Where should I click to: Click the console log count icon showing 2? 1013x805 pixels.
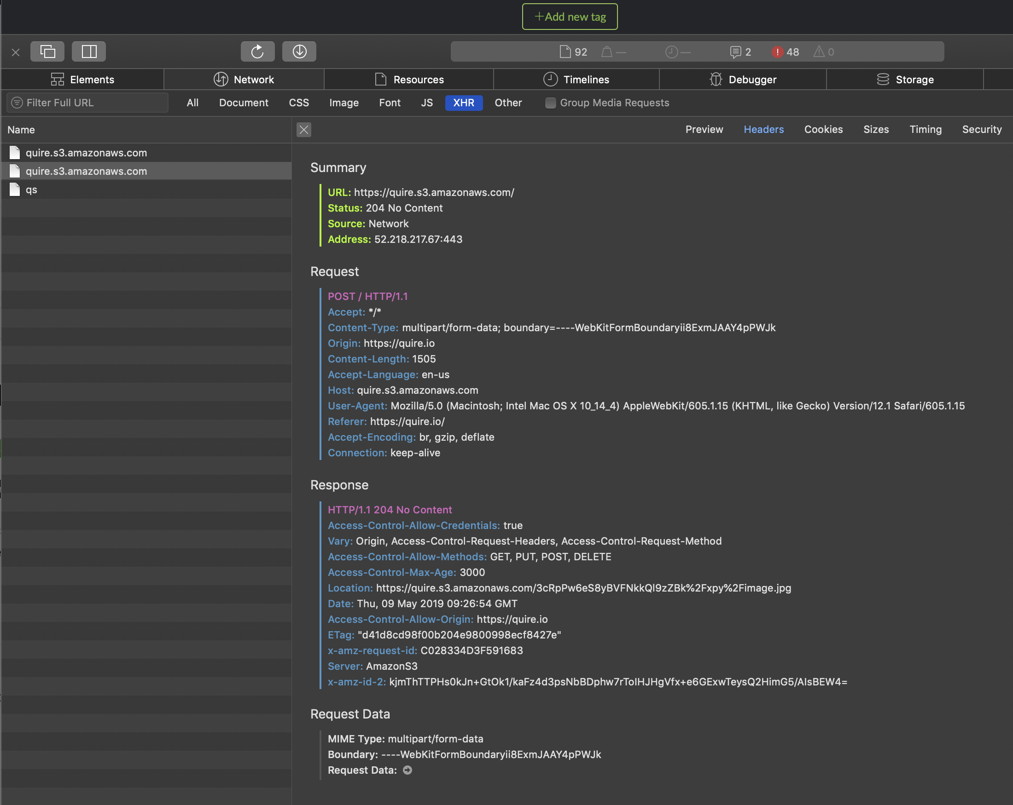point(735,52)
